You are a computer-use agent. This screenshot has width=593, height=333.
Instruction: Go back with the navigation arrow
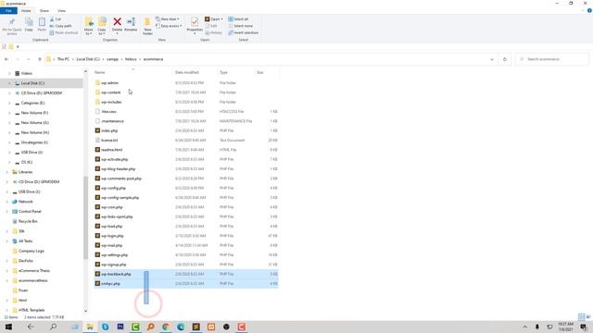[6, 59]
